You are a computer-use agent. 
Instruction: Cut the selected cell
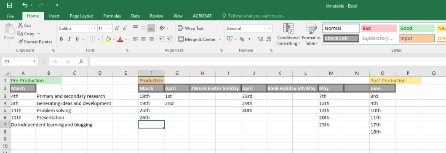pos(24,25)
